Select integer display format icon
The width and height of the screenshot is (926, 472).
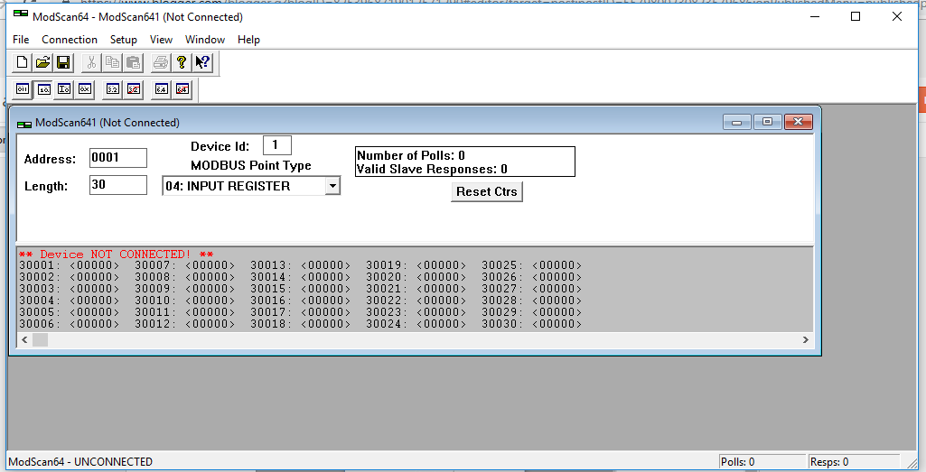coord(64,89)
